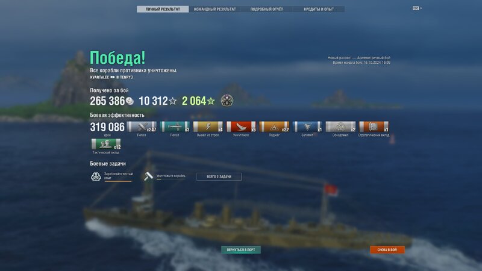Click the Стратегический вклад flag ribbon

click(x=374, y=126)
